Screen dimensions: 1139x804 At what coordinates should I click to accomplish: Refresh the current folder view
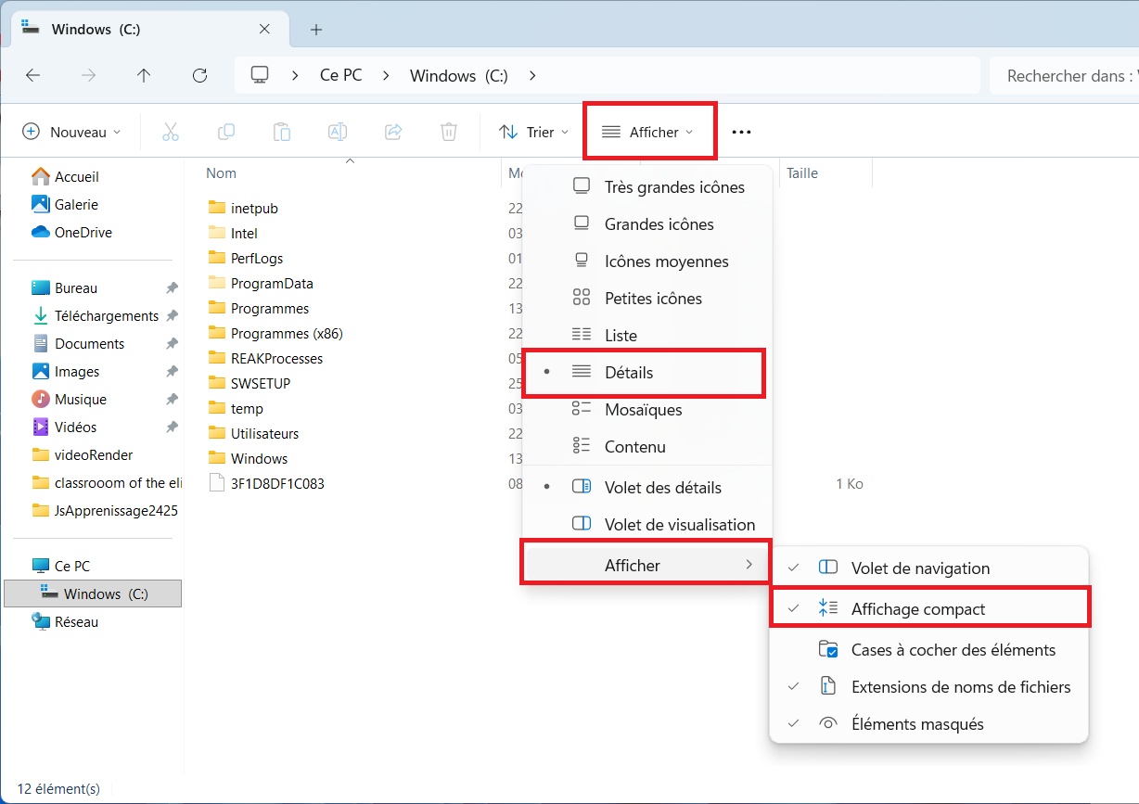coord(199,76)
